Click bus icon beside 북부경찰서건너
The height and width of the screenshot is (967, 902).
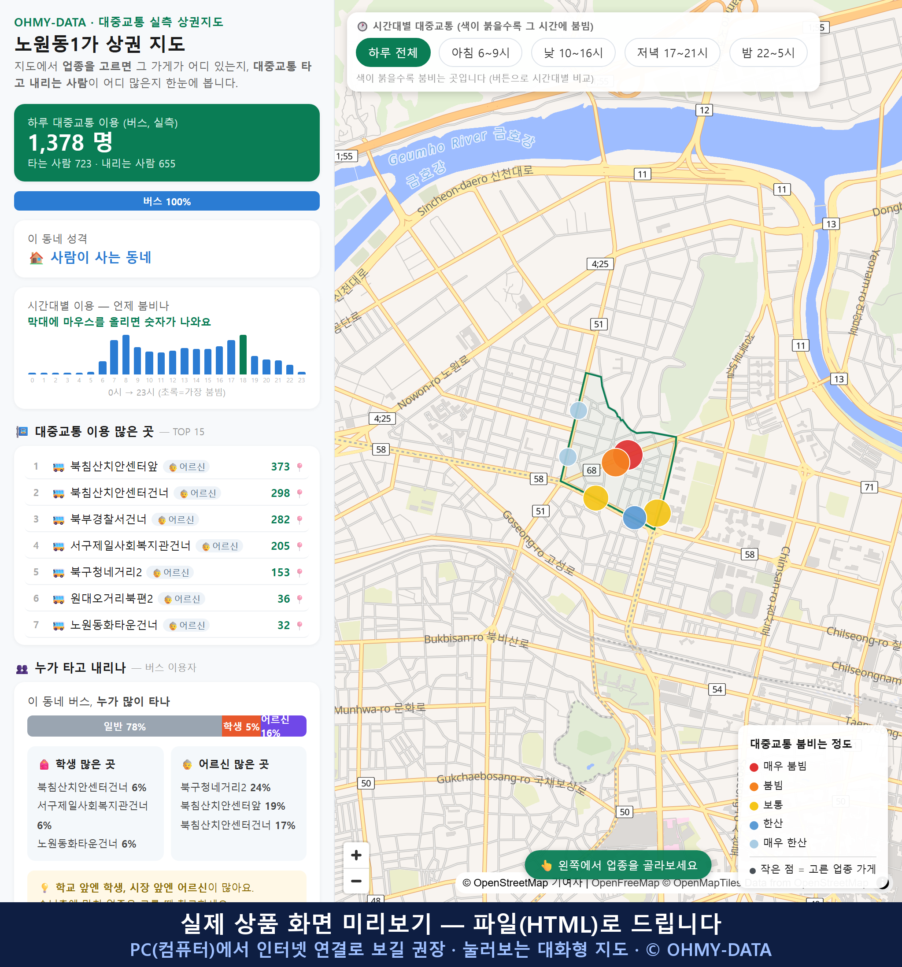pos(58,519)
